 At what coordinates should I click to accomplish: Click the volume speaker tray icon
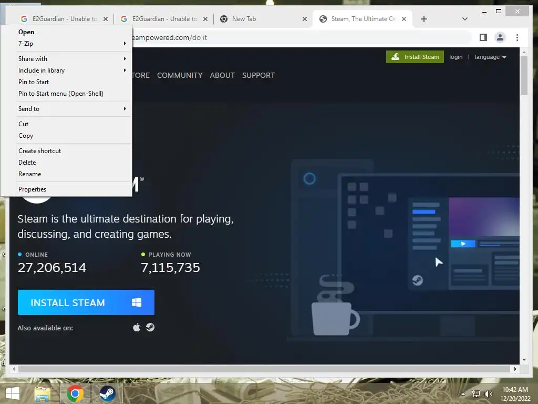click(488, 394)
